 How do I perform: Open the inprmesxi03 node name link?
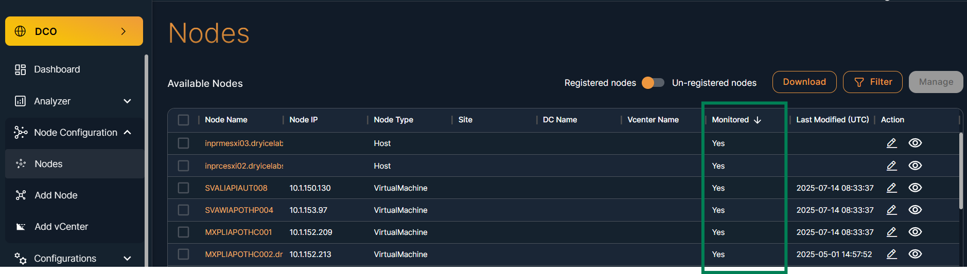point(243,143)
